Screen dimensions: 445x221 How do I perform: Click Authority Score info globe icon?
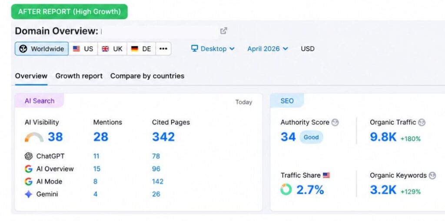tap(335, 123)
